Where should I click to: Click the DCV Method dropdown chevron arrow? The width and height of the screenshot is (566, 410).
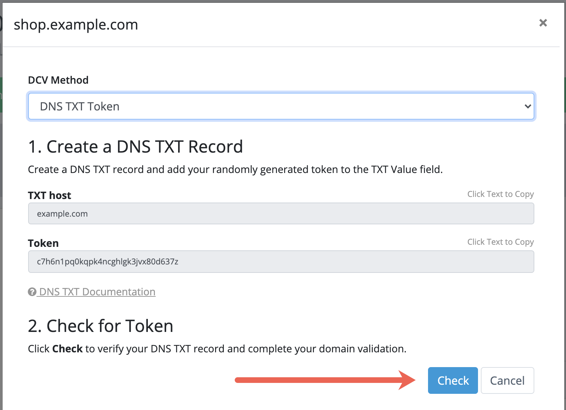pos(528,106)
